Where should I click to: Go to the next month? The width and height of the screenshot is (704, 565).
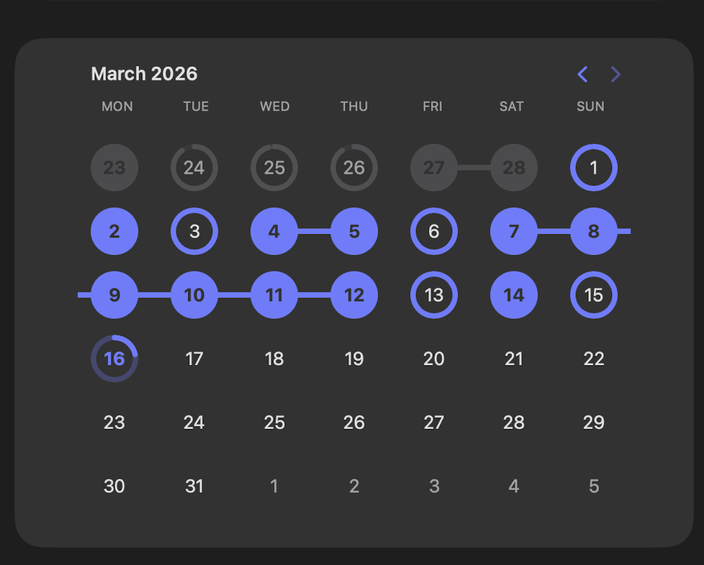click(616, 74)
